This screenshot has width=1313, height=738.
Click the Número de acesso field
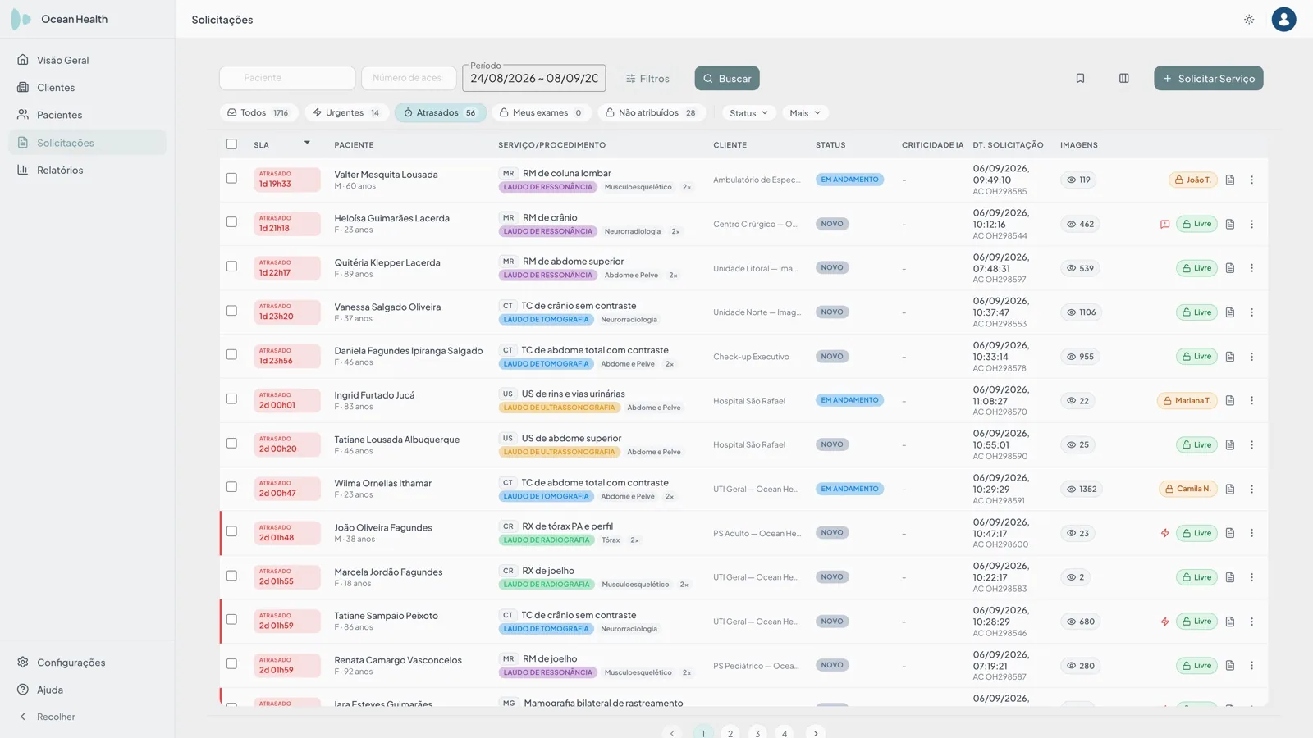coord(409,78)
